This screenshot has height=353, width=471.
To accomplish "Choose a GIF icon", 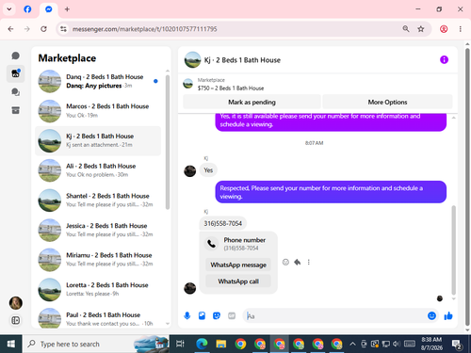I will point(232,315).
